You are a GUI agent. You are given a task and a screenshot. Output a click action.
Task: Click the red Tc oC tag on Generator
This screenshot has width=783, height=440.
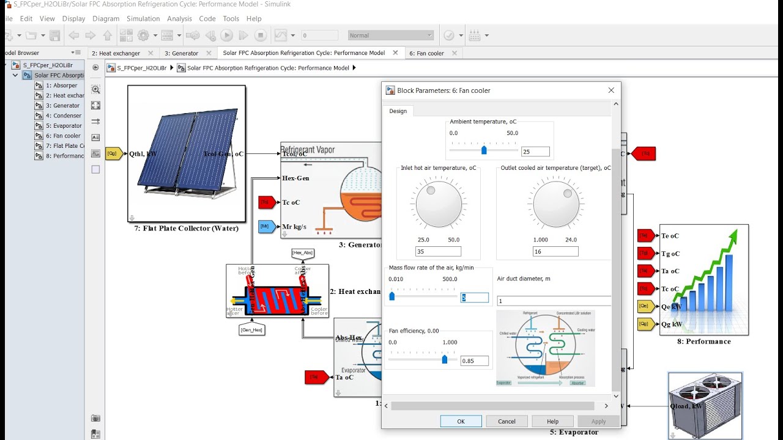[x=267, y=202]
